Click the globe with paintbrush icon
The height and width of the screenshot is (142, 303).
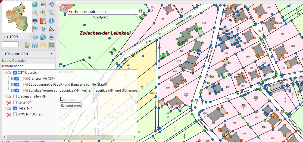35,37
